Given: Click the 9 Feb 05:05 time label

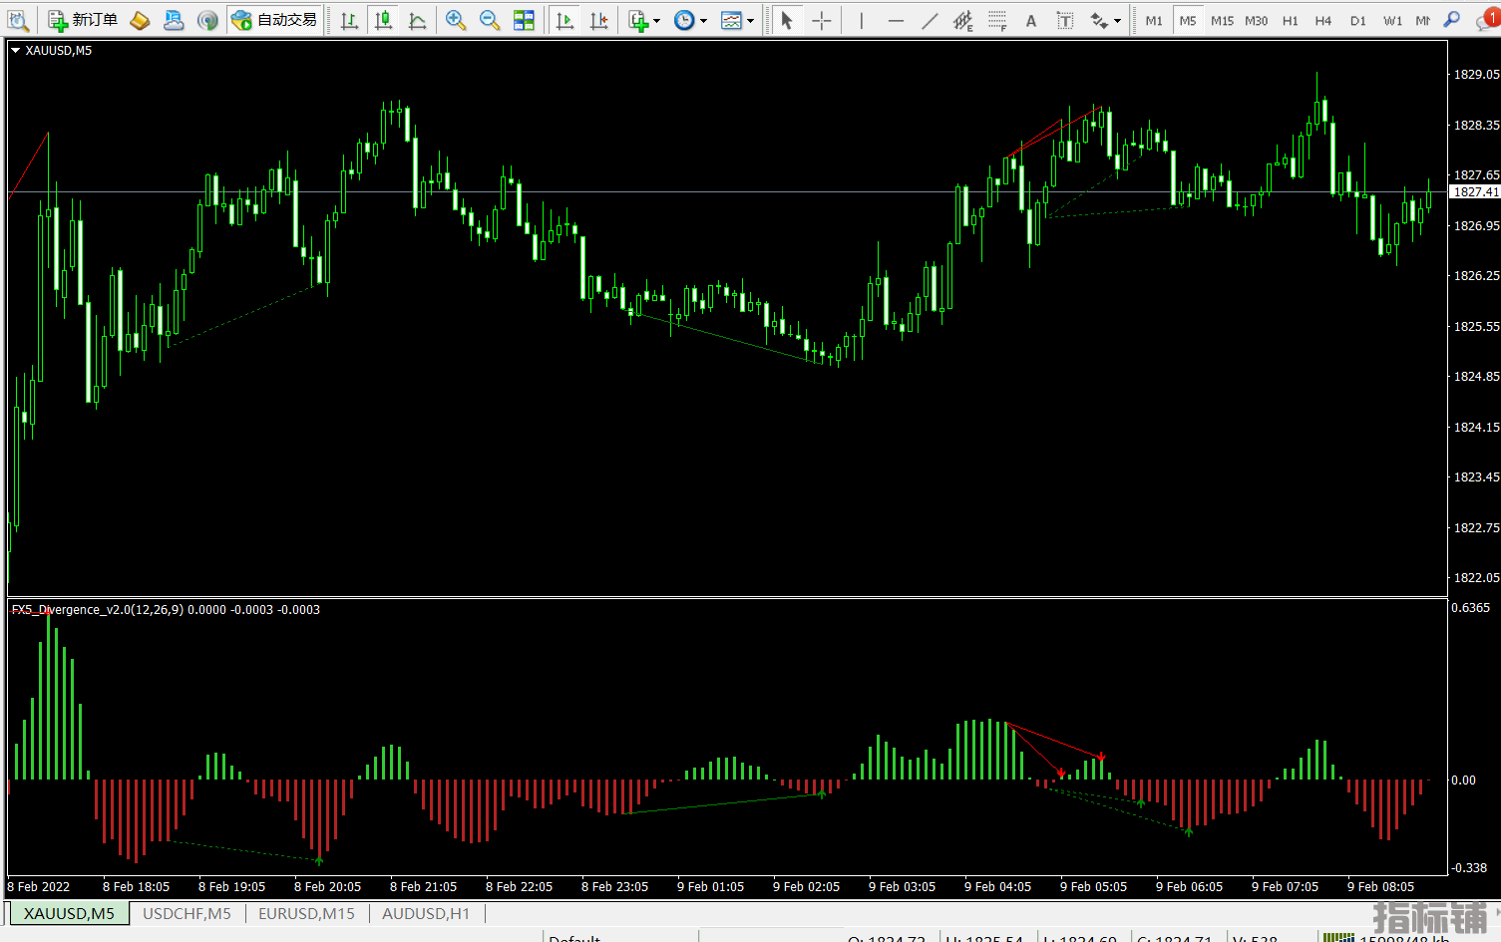Looking at the screenshot, I should click(1093, 886).
